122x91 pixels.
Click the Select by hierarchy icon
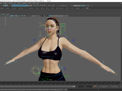3,6
